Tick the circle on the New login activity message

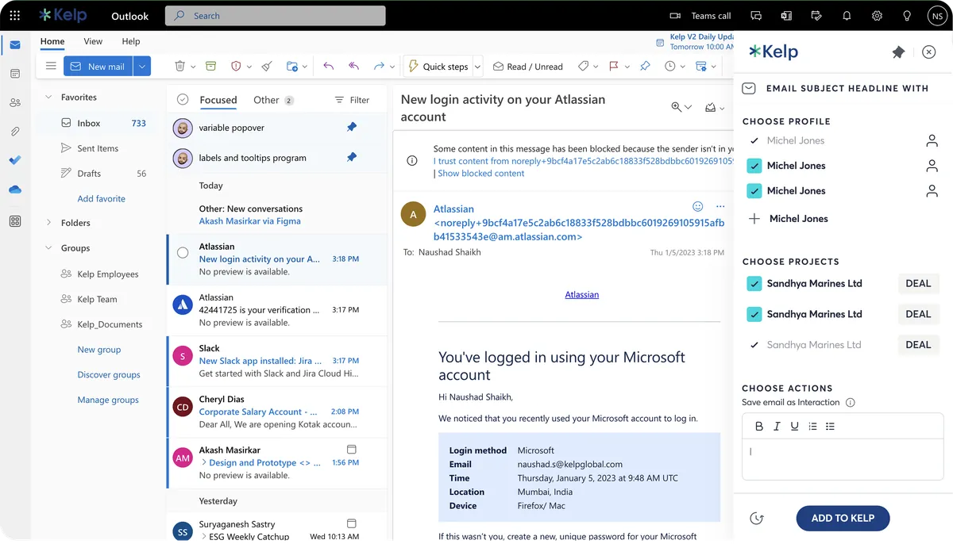(183, 253)
